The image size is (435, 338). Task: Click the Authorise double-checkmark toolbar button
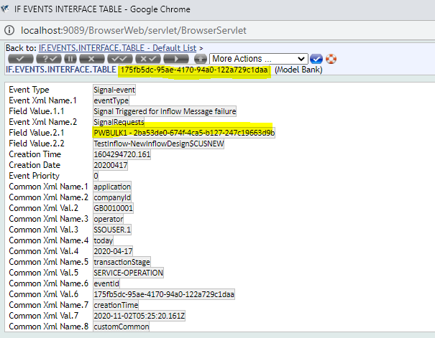[119, 58]
